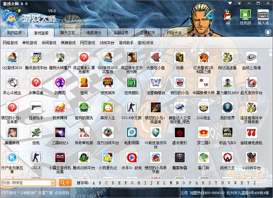Open 中国象棋大师 chess icon
Screen dimensions: 273x198
(203, 82)
